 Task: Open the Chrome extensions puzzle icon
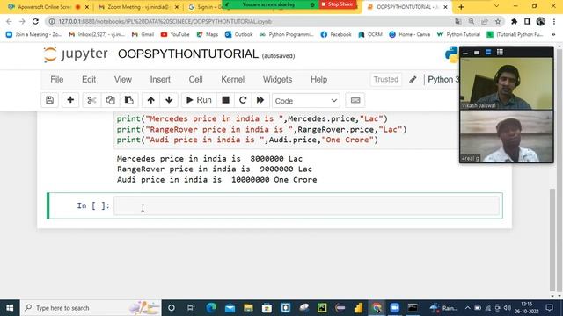514,21
